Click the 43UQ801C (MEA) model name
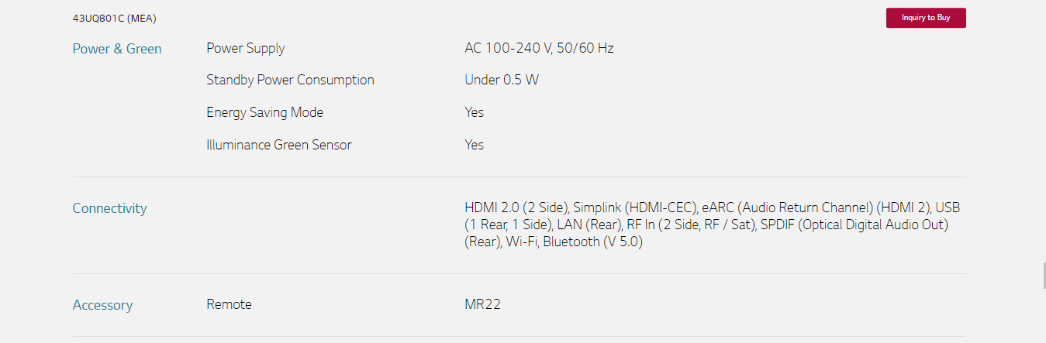 pyautogui.click(x=115, y=18)
